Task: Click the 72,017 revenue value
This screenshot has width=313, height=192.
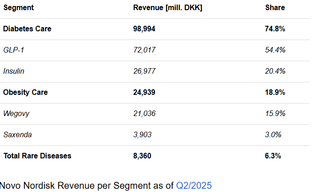Action: [x=144, y=50]
